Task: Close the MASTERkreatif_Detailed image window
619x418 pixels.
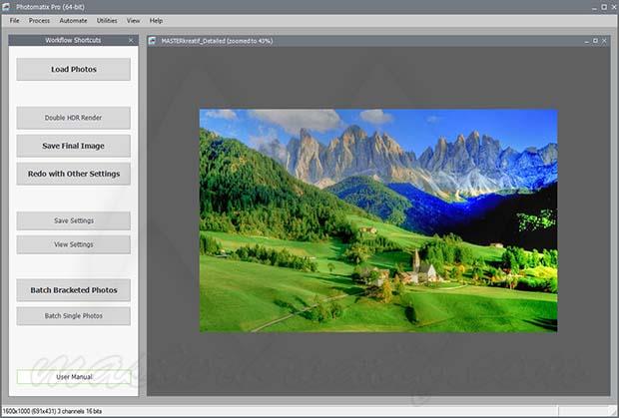Action: (604, 41)
